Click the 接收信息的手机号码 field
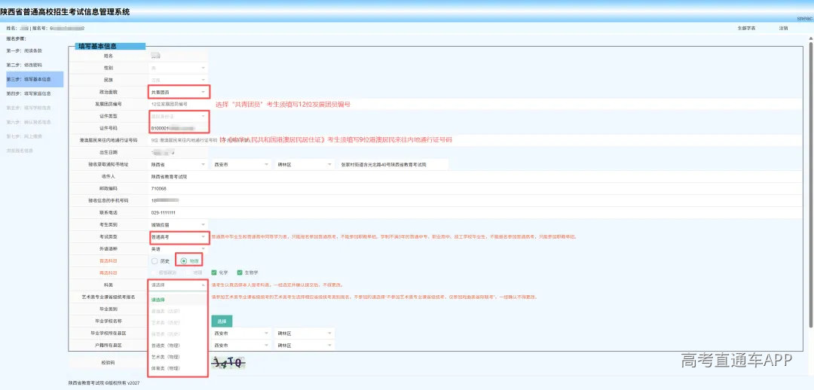 point(475,200)
